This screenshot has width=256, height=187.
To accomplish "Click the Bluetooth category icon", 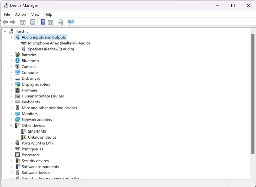I will 18,61.
